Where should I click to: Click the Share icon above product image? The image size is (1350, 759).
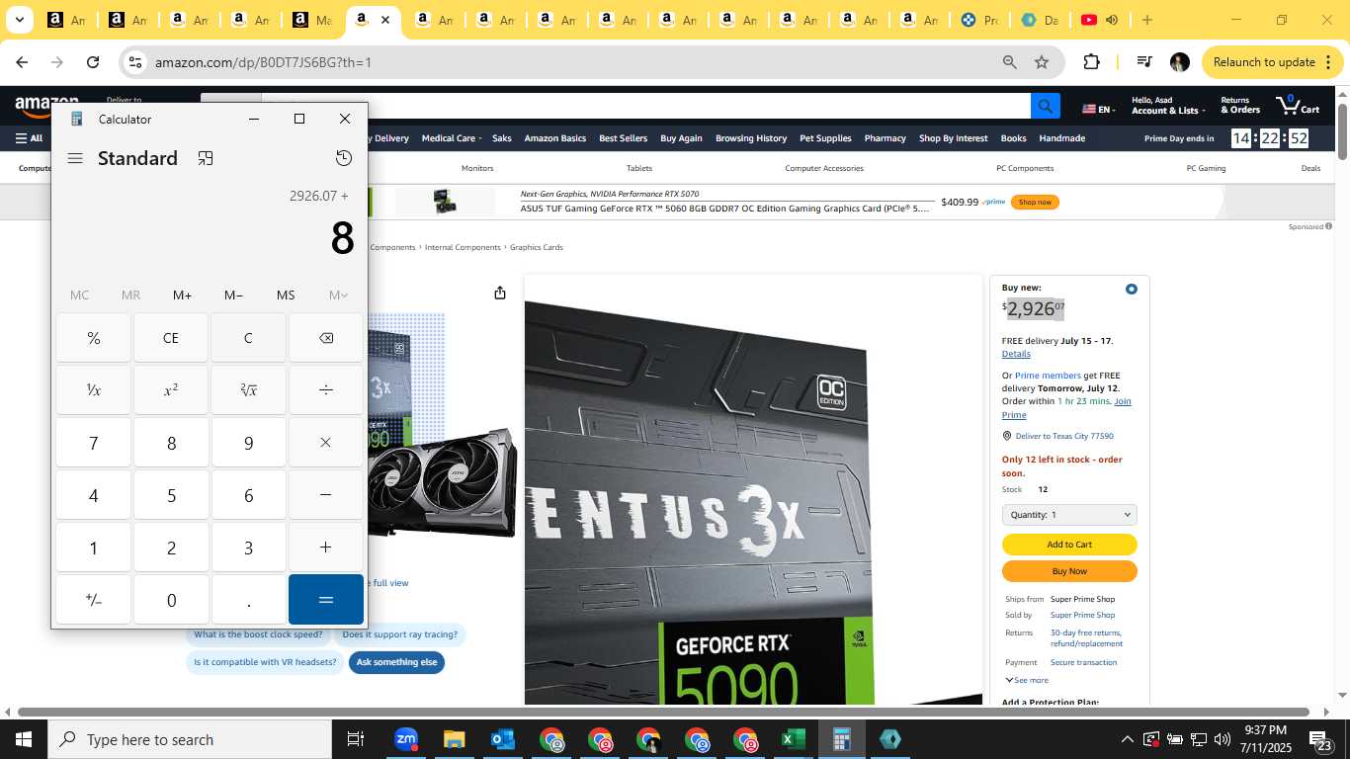coord(500,293)
